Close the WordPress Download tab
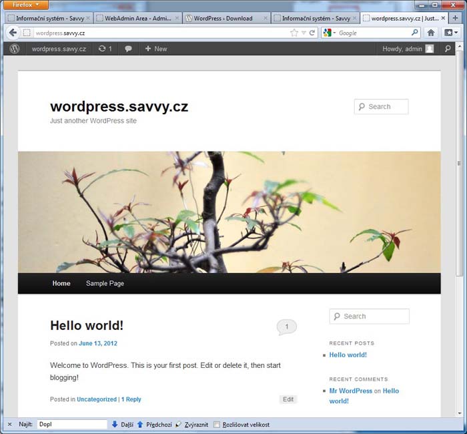 coord(265,18)
